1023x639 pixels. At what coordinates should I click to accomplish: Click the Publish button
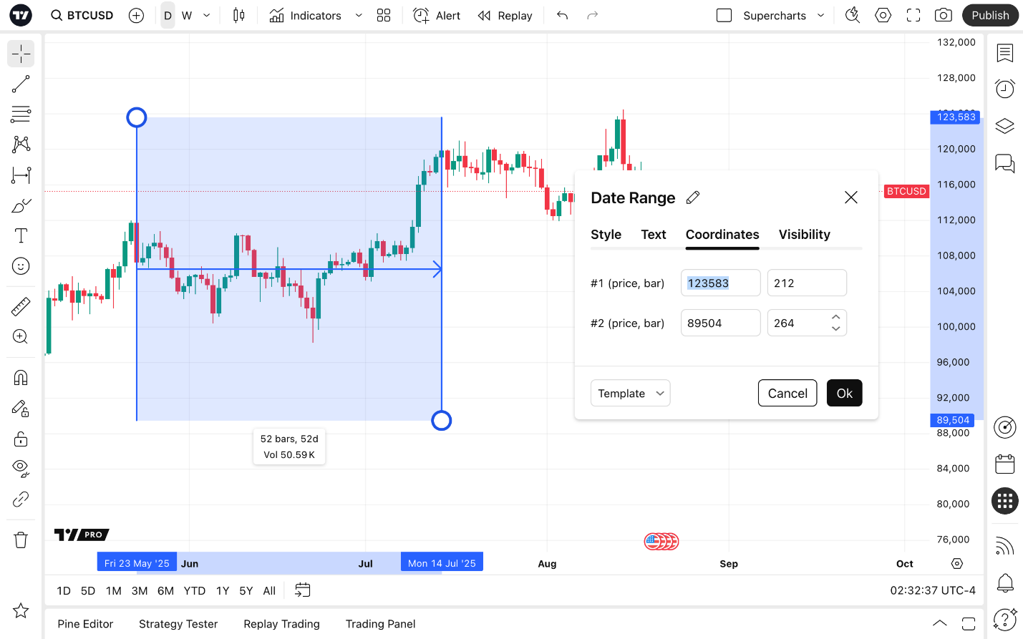coord(990,15)
